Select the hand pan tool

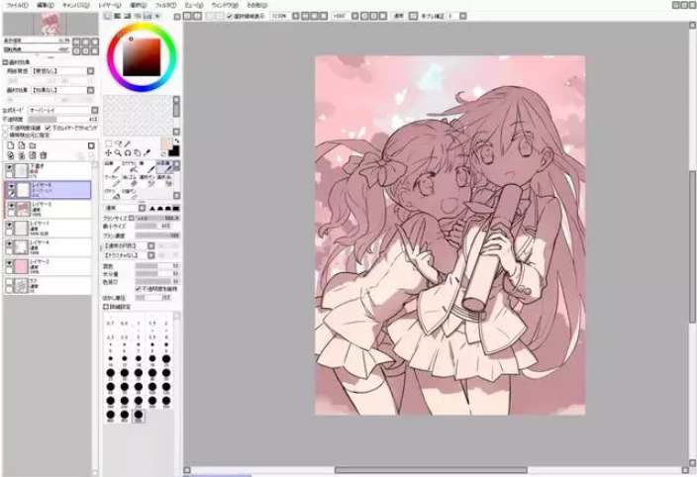(137, 152)
